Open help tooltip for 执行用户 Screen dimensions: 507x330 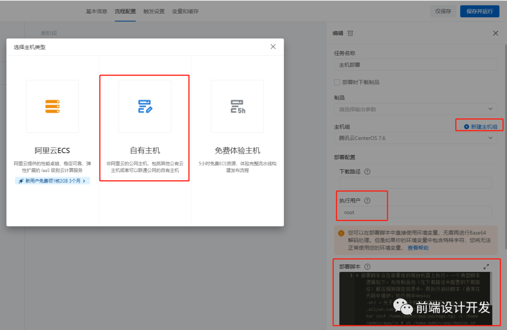tap(367, 201)
